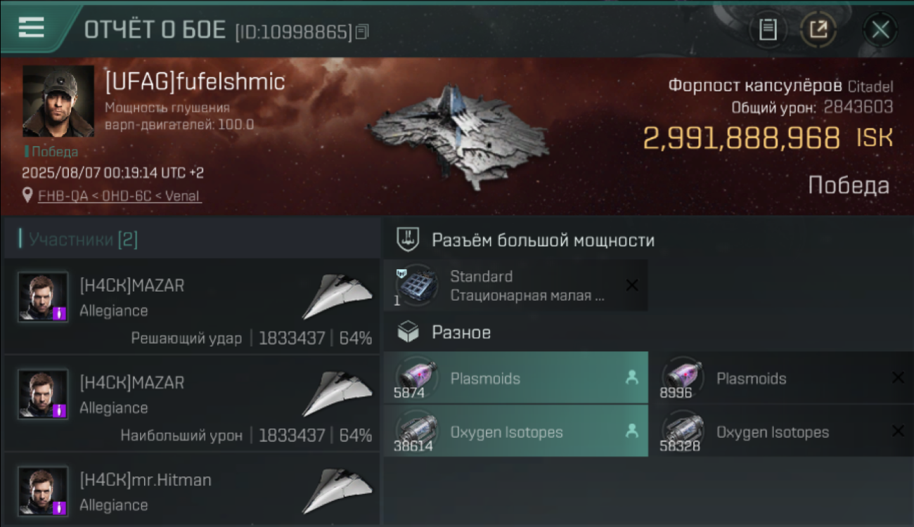Select the highlighted Oxygen Isotopes 38614 item
Viewport: 914px width, 527px height.
(516, 431)
